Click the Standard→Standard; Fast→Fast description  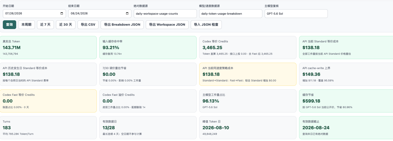239,81
